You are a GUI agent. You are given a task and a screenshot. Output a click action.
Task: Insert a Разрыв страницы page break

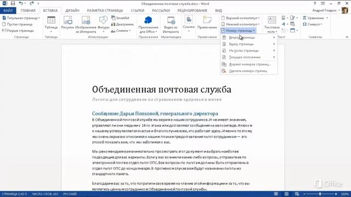pos(18,31)
